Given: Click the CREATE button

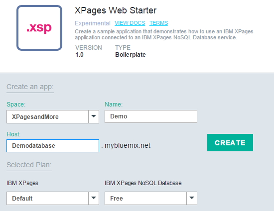Looking at the screenshot, I should pyautogui.click(x=230, y=143).
